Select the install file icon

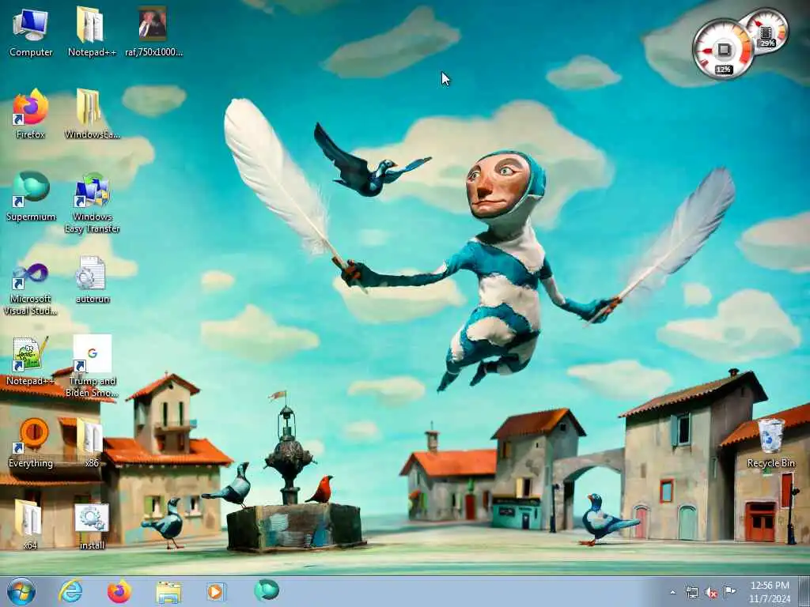92,526
